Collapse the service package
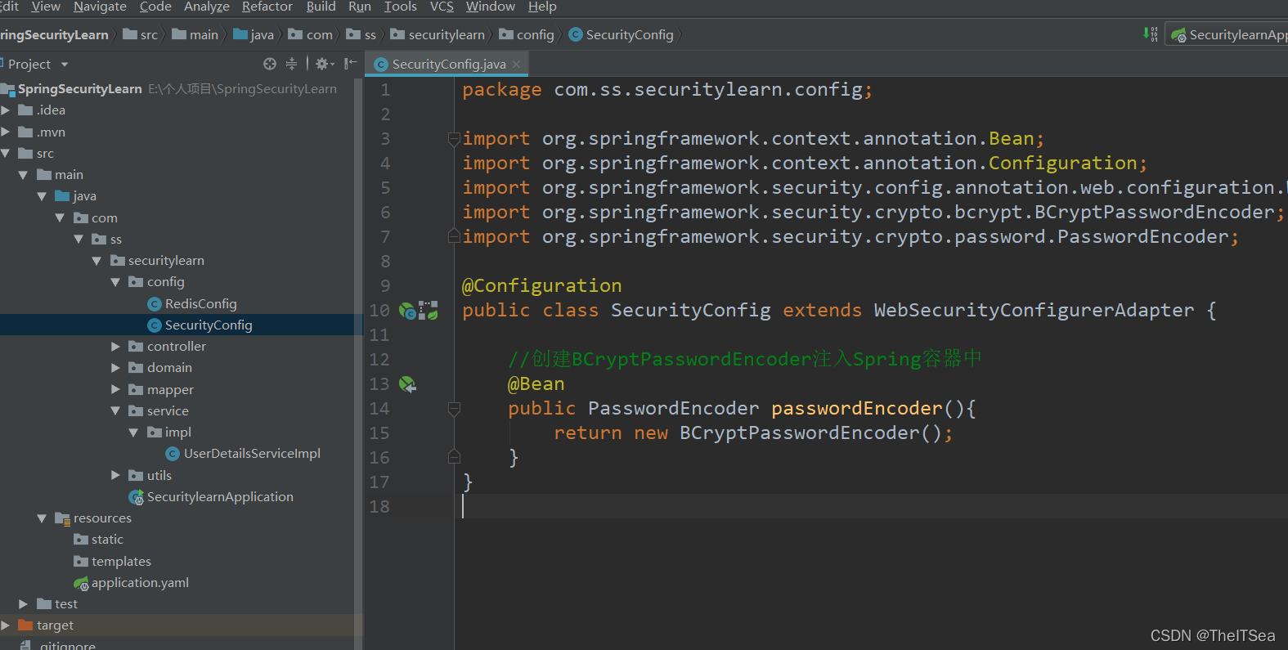 pyautogui.click(x=115, y=411)
